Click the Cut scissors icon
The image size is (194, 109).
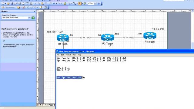tap(35, 4)
